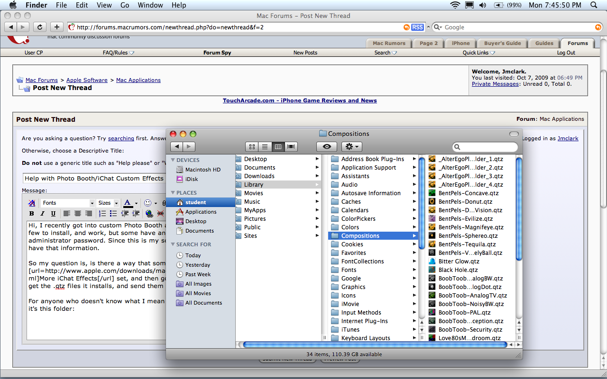
Task: Switch Finder to Cover Flow view
Action: 291,147
